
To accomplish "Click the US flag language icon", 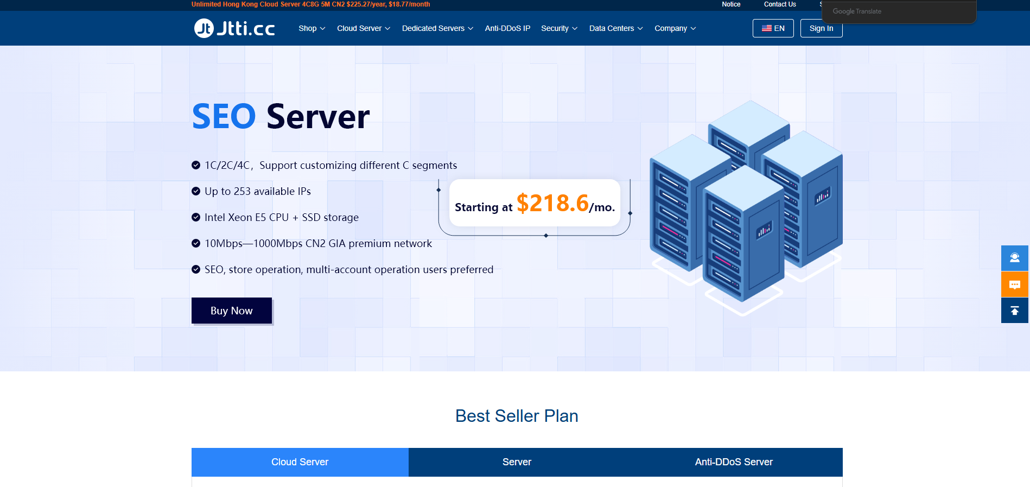I will 766,28.
